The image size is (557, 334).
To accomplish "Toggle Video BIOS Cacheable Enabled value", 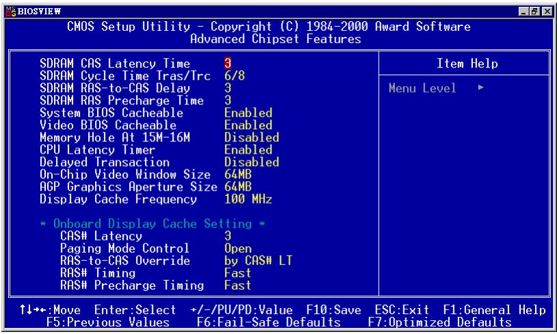I will 248,125.
